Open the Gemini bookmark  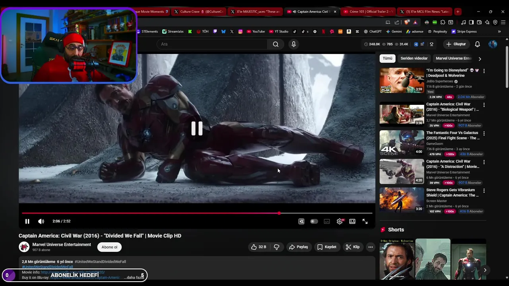coord(394,31)
